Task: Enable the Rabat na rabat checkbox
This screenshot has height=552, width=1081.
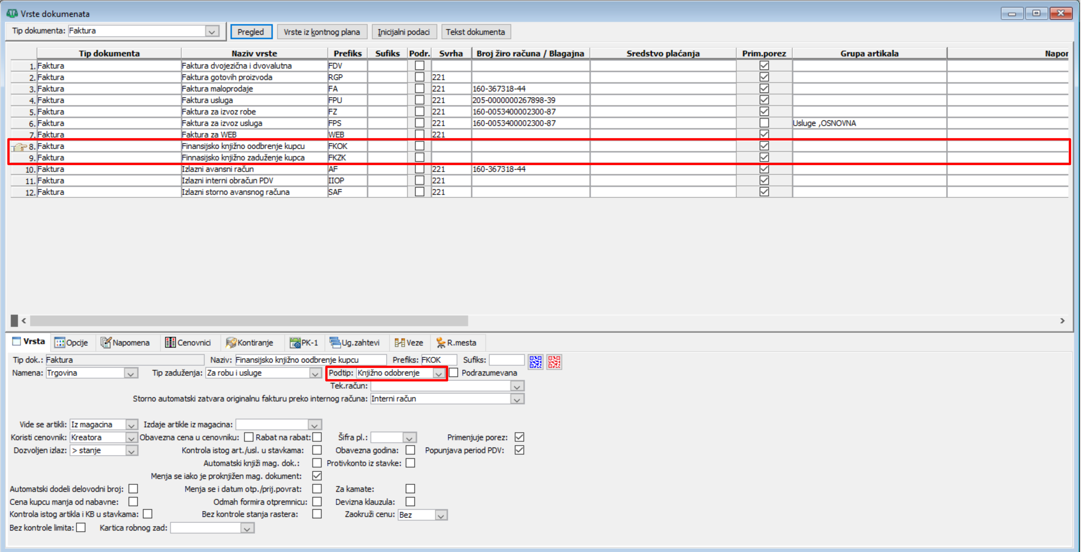Action: (x=317, y=437)
